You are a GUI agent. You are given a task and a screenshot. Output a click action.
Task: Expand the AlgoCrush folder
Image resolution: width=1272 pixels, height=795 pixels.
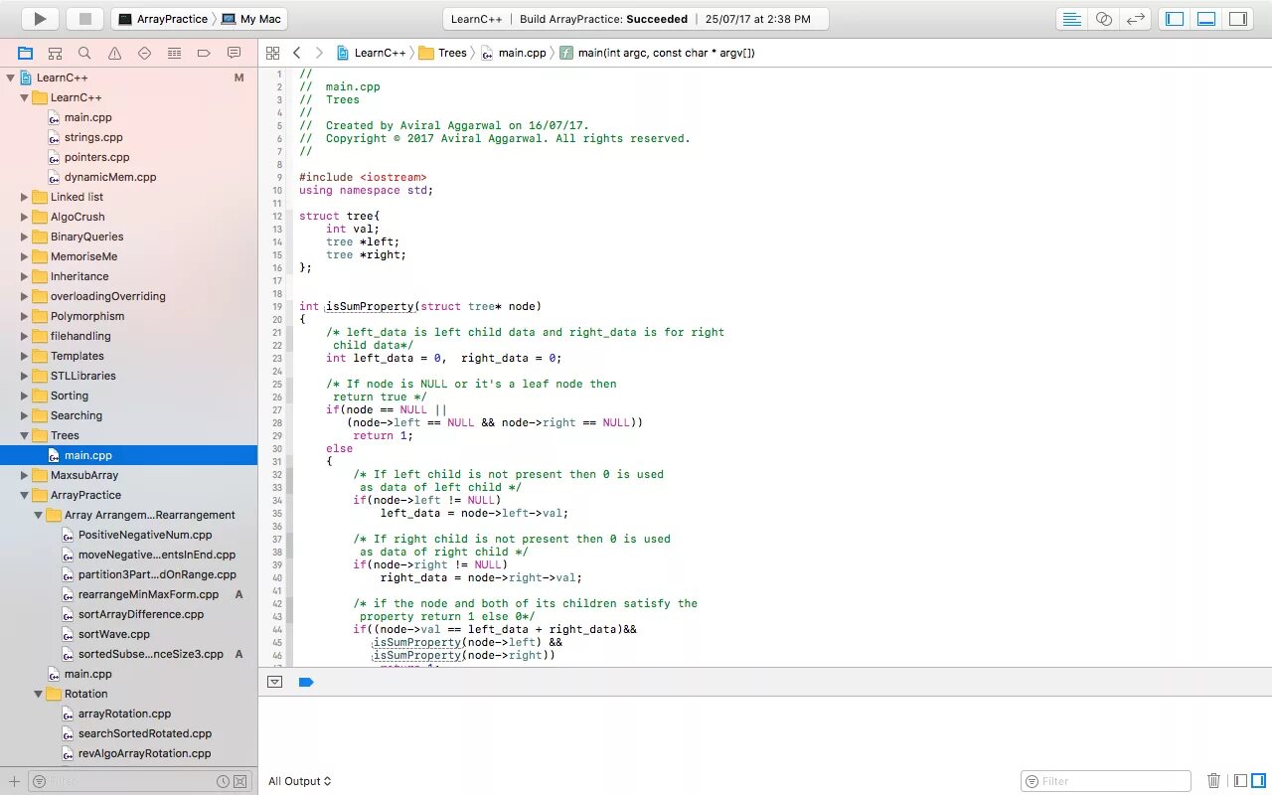25,217
